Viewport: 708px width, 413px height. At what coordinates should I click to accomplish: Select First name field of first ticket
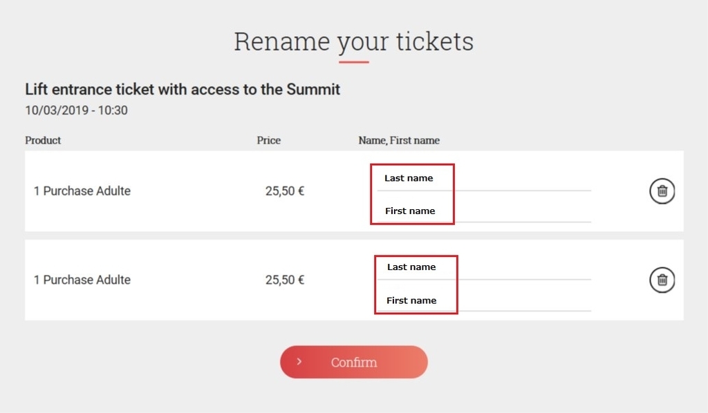click(x=484, y=211)
